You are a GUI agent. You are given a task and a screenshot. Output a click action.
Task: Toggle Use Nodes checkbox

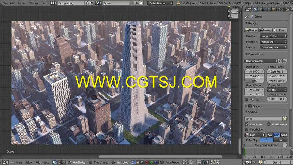point(70,162)
